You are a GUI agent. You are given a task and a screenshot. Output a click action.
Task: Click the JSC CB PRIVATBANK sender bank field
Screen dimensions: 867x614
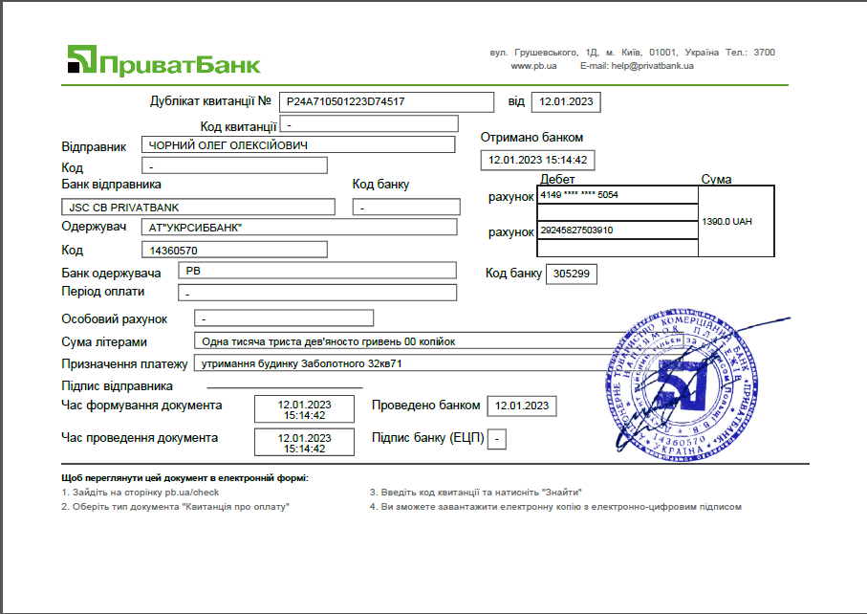click(x=198, y=208)
